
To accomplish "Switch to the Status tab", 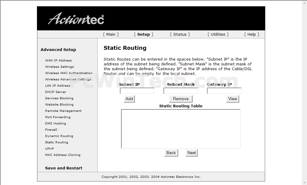I will [x=180, y=34].
